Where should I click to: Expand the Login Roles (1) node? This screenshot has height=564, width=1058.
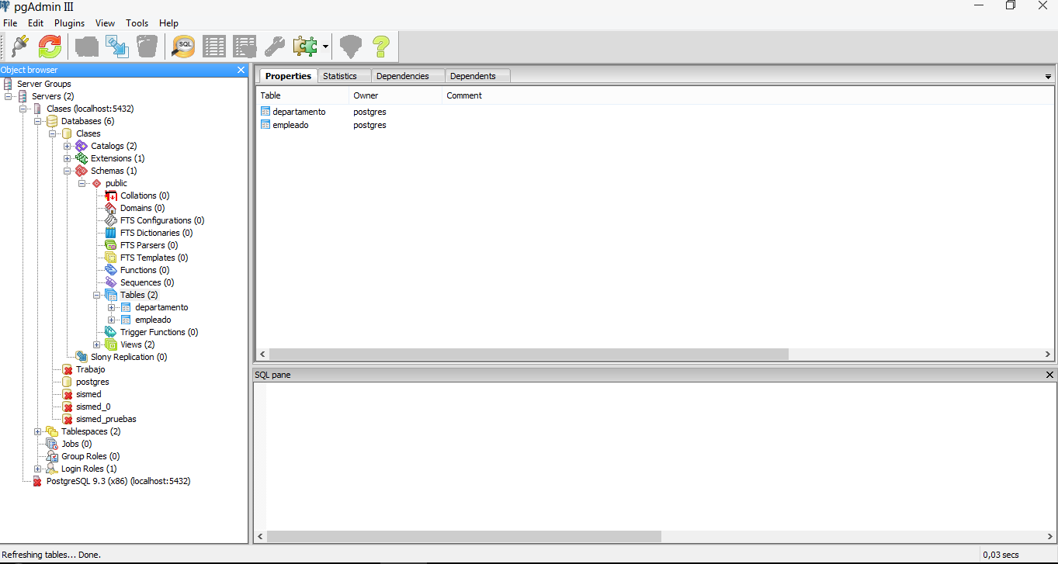coord(37,469)
